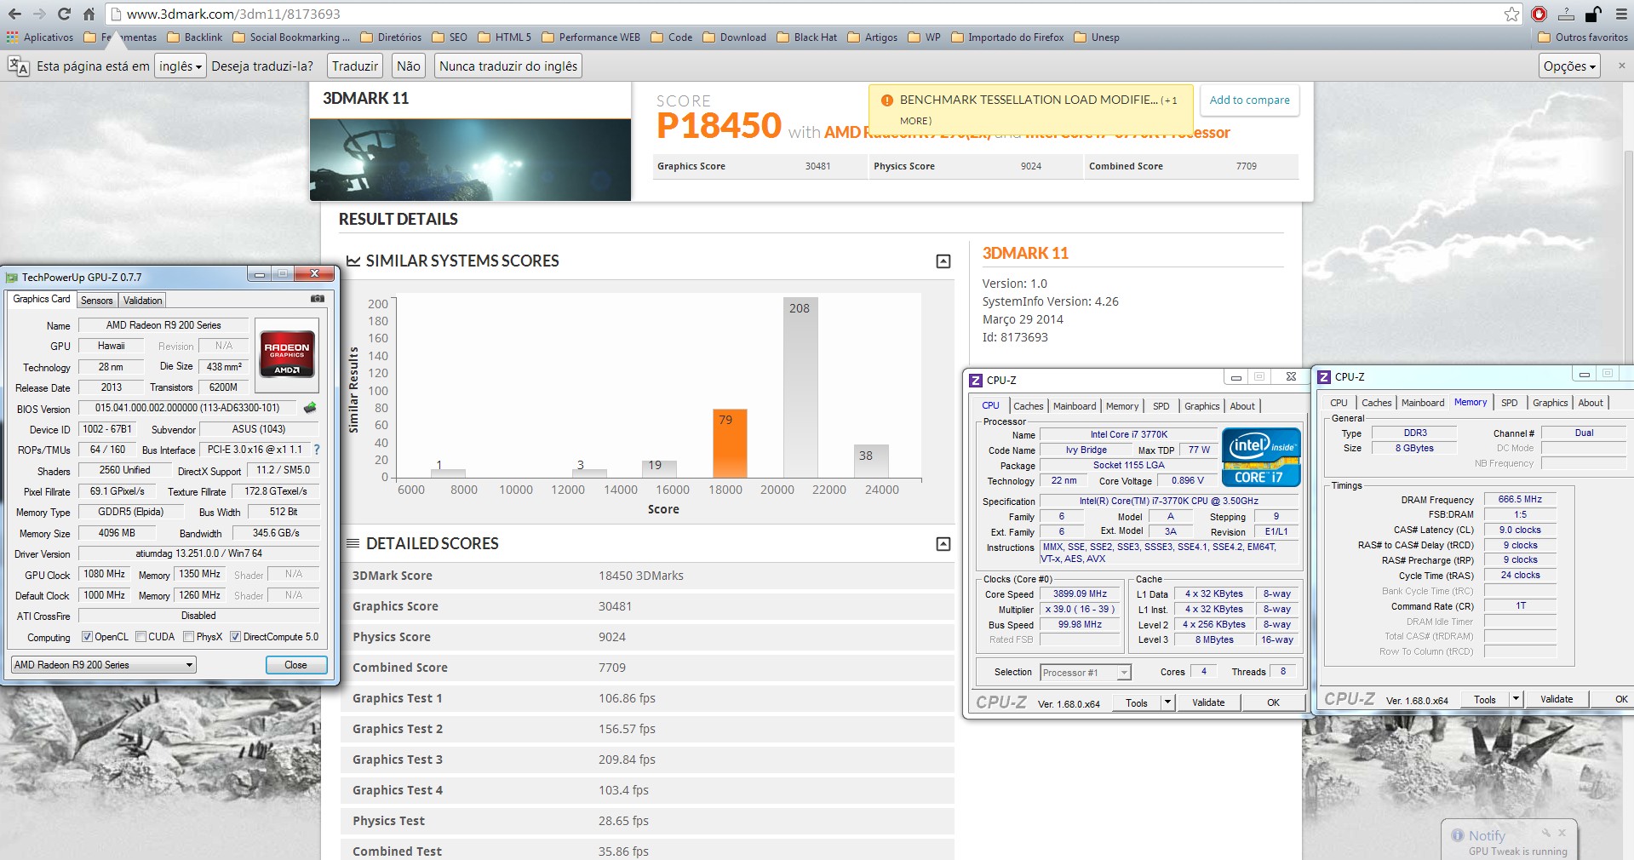Click the Similar Systems Scores chart icon

[x=353, y=261]
